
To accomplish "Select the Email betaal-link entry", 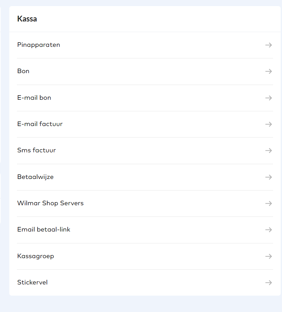I will click(x=44, y=230).
